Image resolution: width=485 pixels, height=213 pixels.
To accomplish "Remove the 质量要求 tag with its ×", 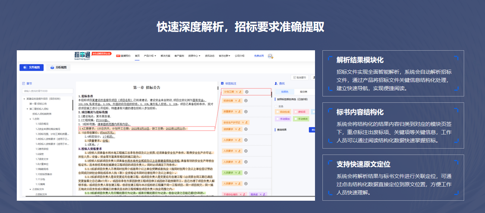I will (x=236, y=111).
